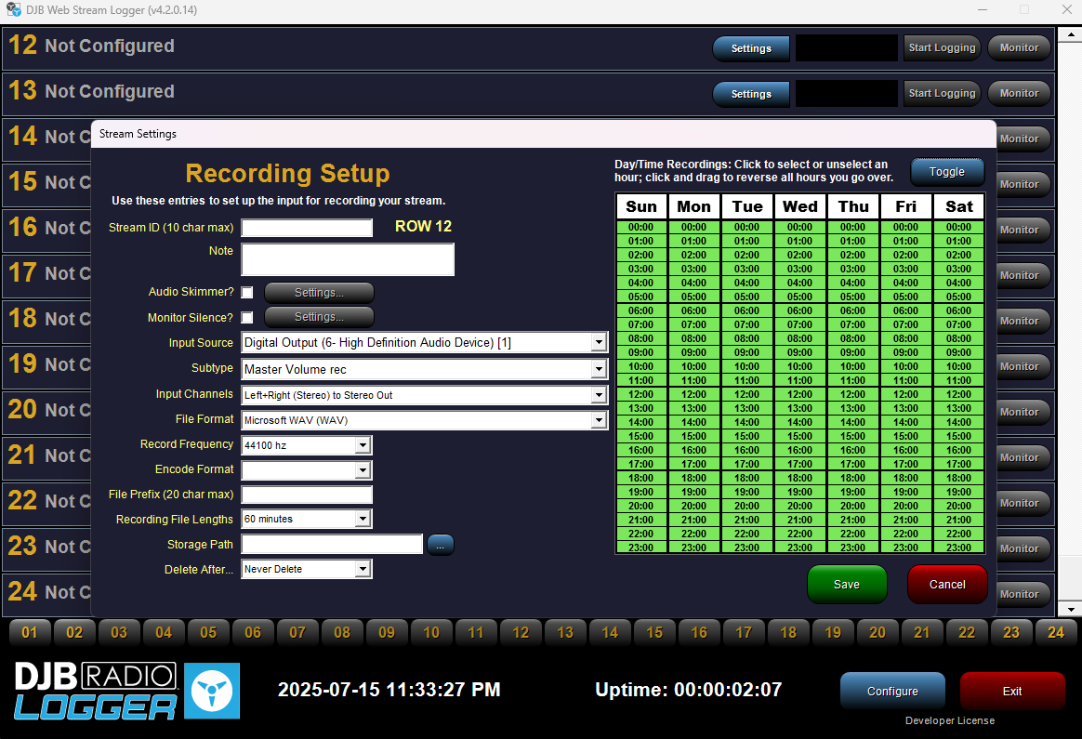The width and height of the screenshot is (1082, 739).
Task: Select the Sun column header
Action: 641,207
